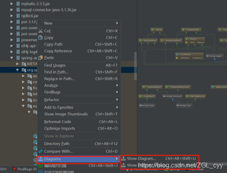This screenshot has width=227, height=173.
Task: Select Package support diagram node
Action: click(x=215, y=56)
